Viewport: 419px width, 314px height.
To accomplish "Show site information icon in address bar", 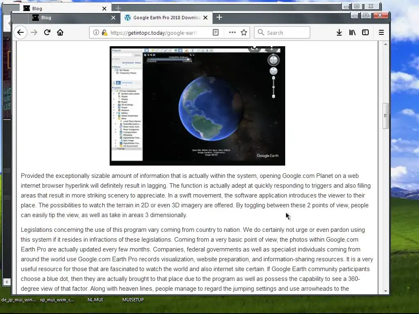I will pos(96,33).
